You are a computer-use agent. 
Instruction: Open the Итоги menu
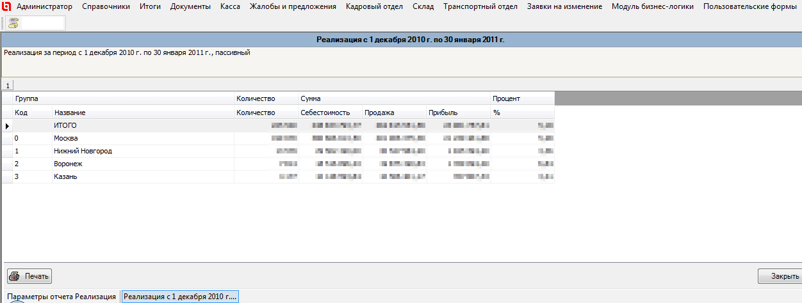pyautogui.click(x=151, y=6)
